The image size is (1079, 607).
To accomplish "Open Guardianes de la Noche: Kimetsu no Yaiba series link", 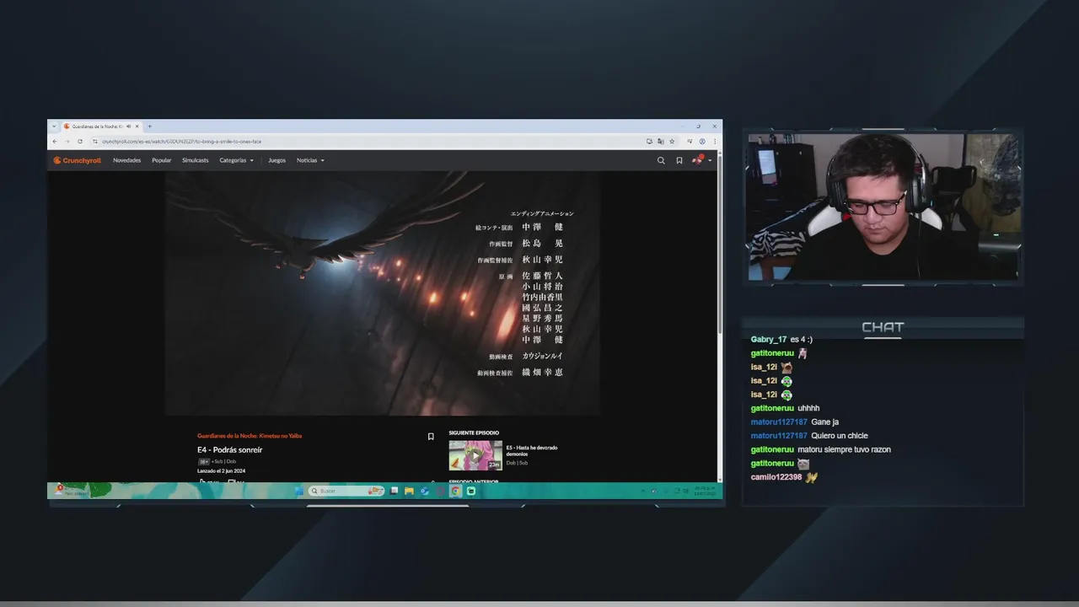I will [x=250, y=436].
